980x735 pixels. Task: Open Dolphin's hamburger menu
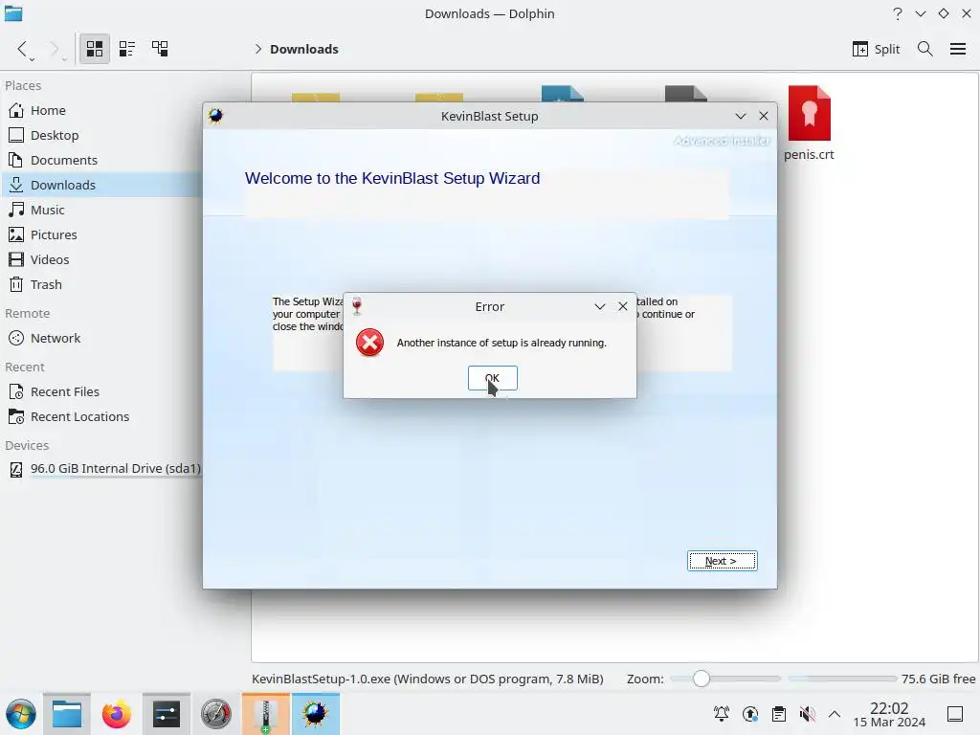[x=958, y=49]
